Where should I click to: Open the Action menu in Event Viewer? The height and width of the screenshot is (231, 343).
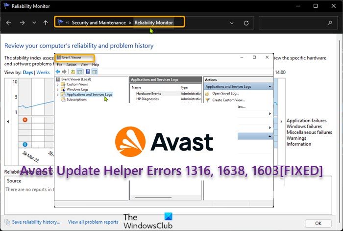[72, 65]
